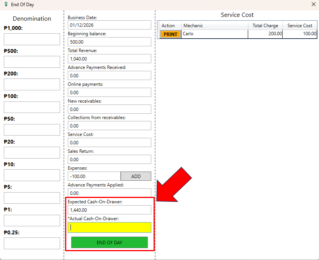Click the ₱200 denomination input
The image size is (319, 260).
(x=32, y=84)
